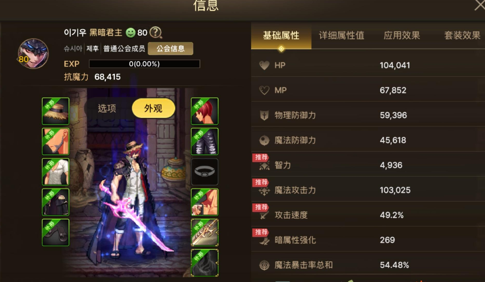Switch to 选项 view toggle
Viewport: 485px width, 282px height.
(107, 108)
